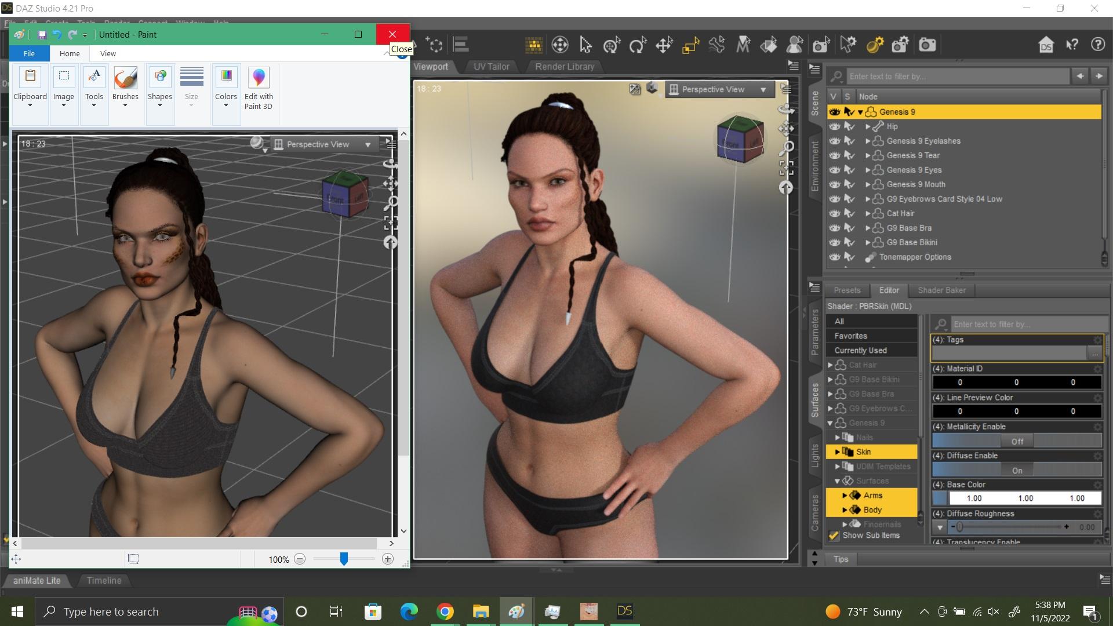Click the Node Selection arrow tool
This screenshot has height=626, width=1113.
click(585, 45)
